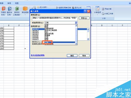The image size is (131, 98).
Task: Select the column N header
Action: click(x=102, y=25)
